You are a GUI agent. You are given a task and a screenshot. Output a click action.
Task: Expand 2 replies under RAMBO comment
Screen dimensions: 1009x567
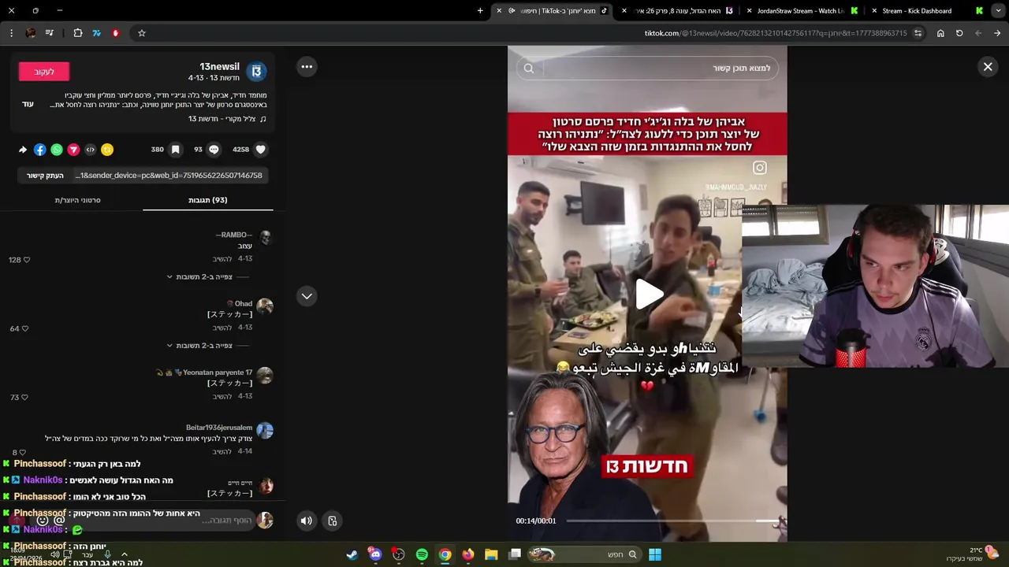(203, 277)
